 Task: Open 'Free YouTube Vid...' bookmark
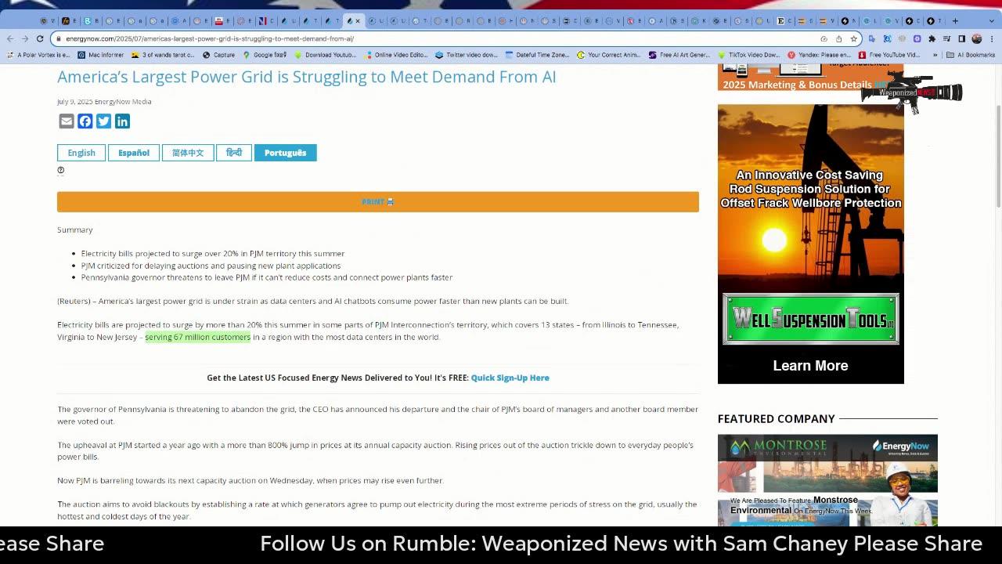889,55
